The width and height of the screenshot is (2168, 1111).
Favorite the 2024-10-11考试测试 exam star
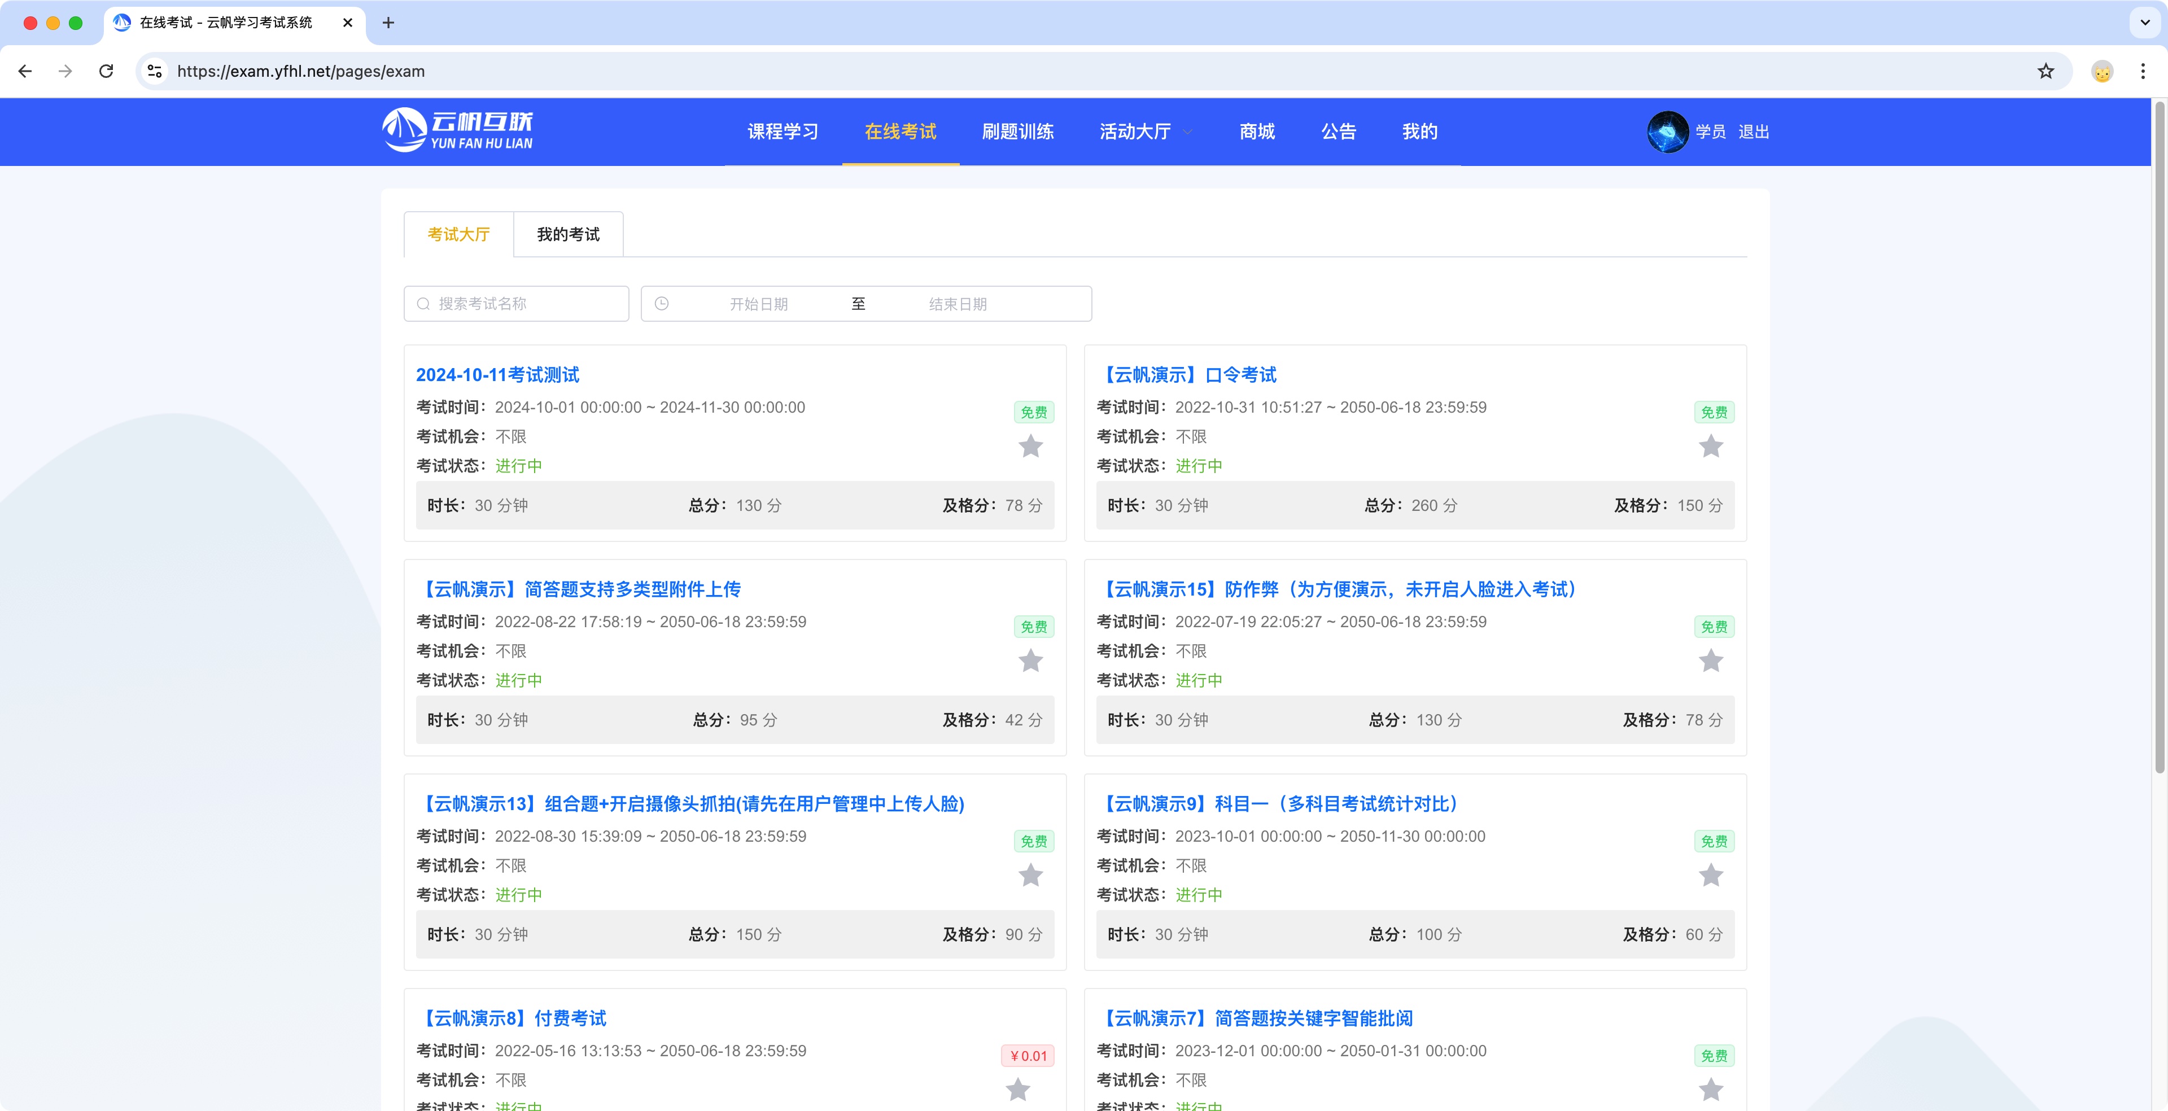[x=1030, y=446]
